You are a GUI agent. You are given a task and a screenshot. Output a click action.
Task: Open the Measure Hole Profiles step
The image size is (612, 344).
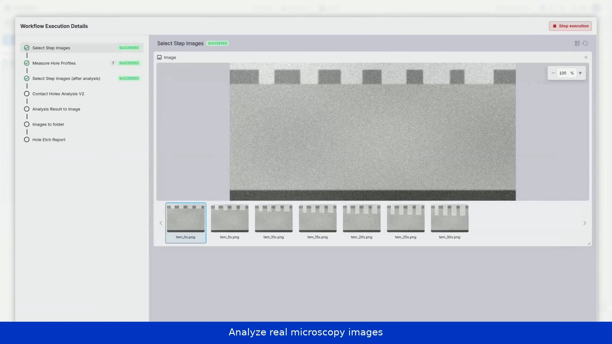click(82, 63)
